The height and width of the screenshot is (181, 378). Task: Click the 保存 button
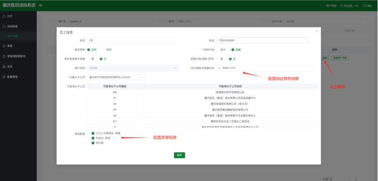click(179, 155)
